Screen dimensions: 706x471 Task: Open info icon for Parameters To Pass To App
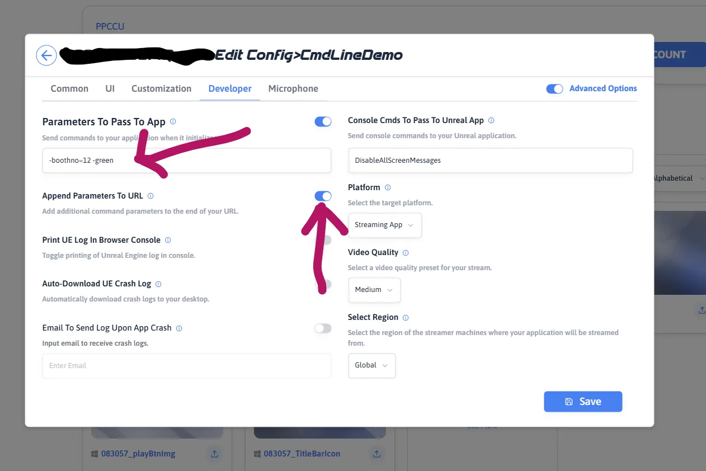pyautogui.click(x=173, y=121)
